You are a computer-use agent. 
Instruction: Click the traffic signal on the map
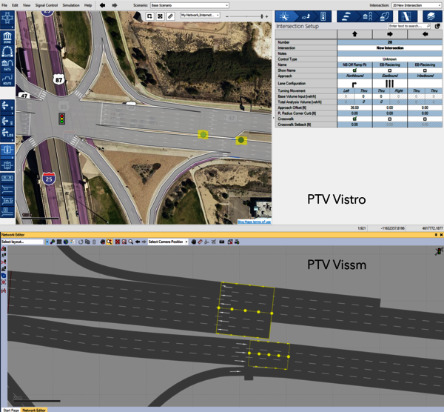(x=61, y=119)
